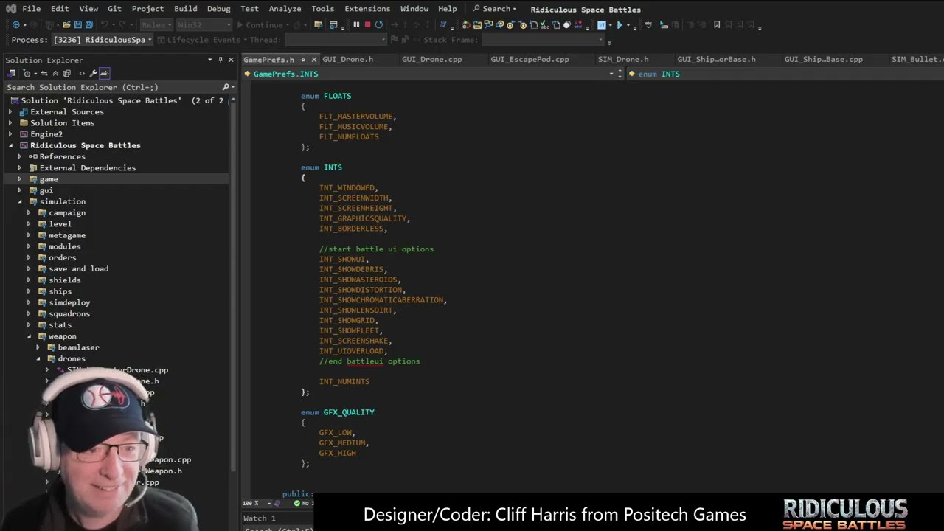This screenshot has height=531, width=944.
Task: Select the save and load folder
Action: click(78, 268)
